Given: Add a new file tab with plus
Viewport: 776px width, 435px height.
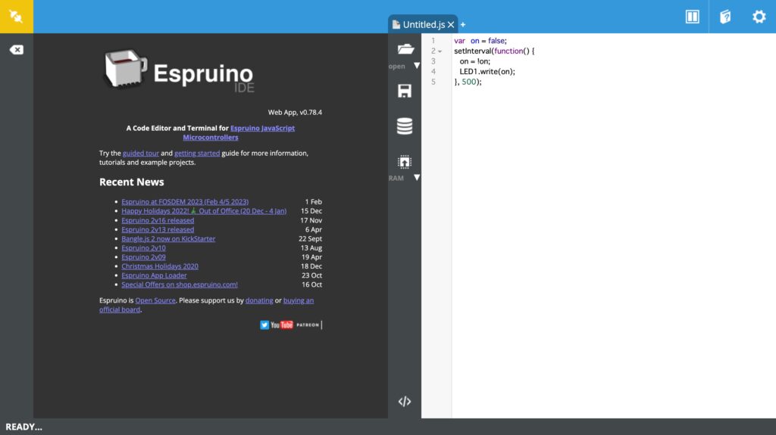Looking at the screenshot, I should click(x=463, y=25).
